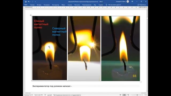Click the page number indicator in status bar
Screen dimensions: 171x96
[x=28, y=95]
